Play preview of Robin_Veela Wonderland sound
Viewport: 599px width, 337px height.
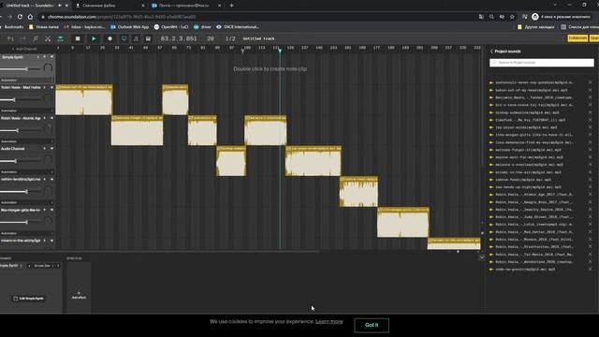(491, 262)
